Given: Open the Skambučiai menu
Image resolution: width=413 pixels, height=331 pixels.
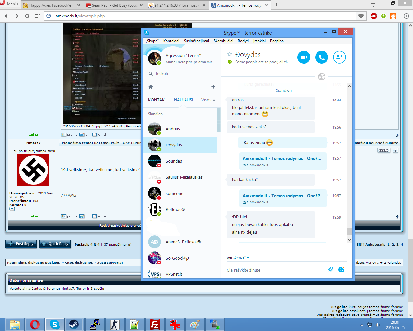Looking at the screenshot, I should pos(223,41).
